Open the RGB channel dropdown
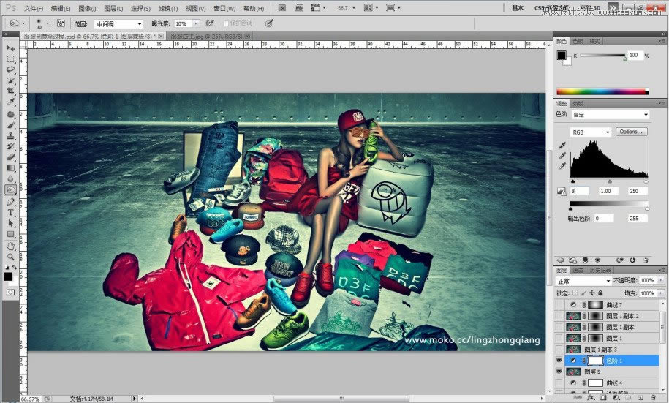 (591, 132)
